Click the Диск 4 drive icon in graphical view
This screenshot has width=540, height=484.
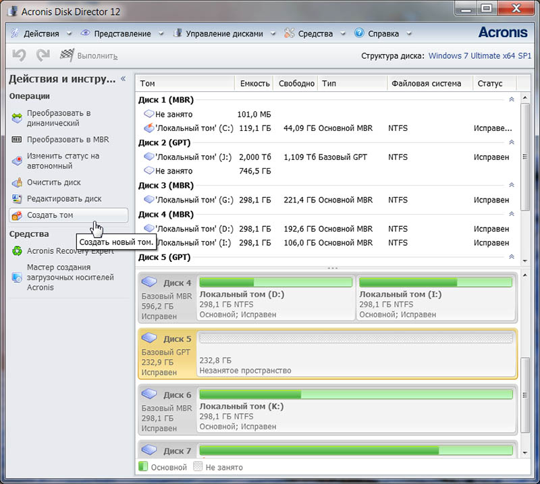pyautogui.click(x=149, y=281)
